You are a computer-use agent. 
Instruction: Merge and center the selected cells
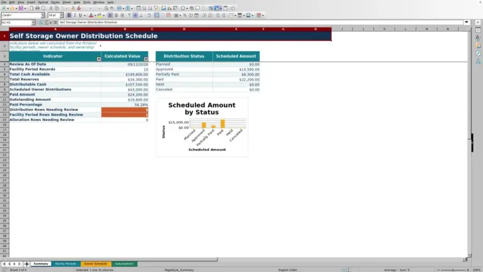coord(157,15)
